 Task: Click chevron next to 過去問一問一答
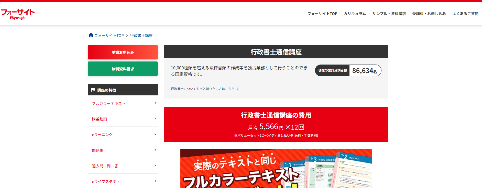[155, 166]
